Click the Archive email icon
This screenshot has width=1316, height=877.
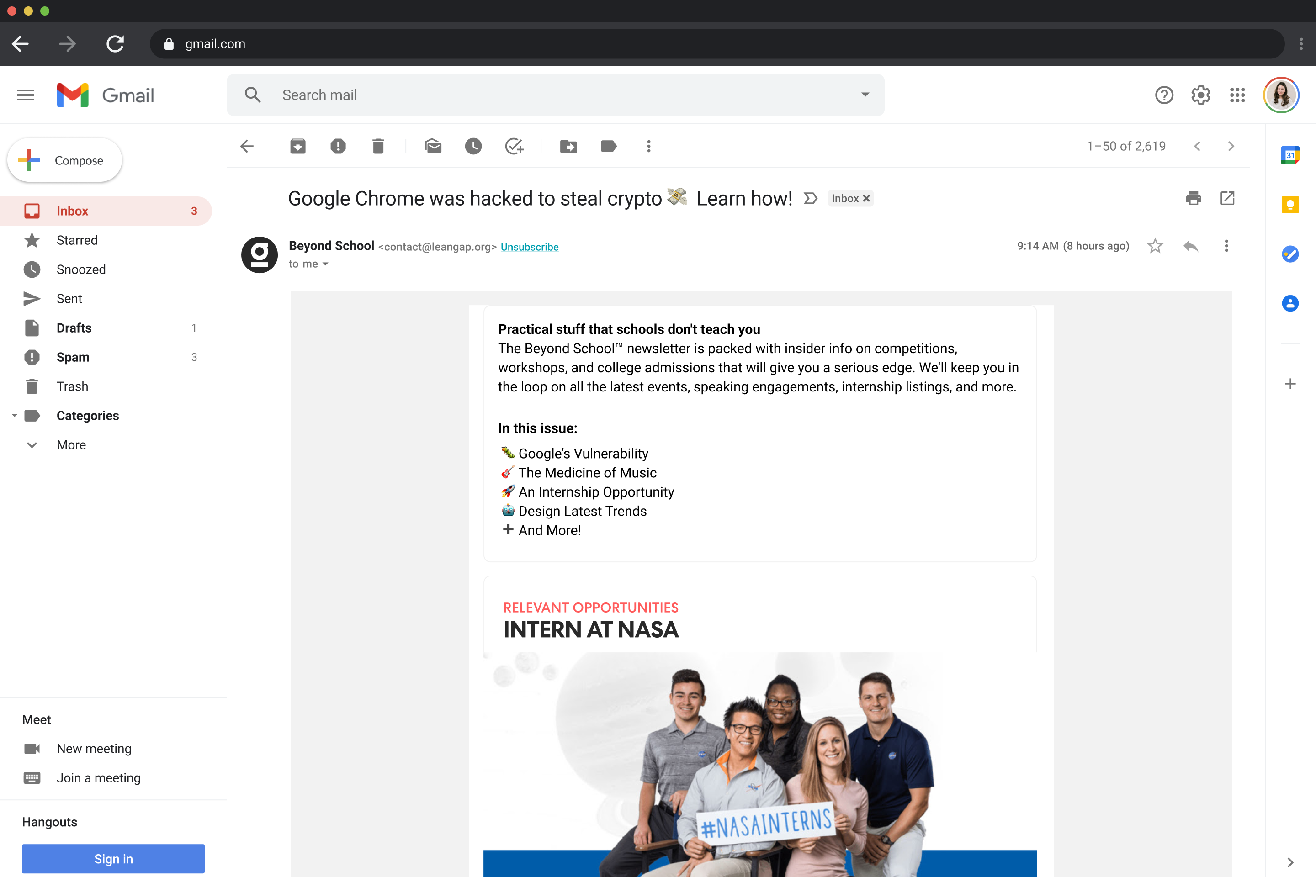click(x=297, y=147)
